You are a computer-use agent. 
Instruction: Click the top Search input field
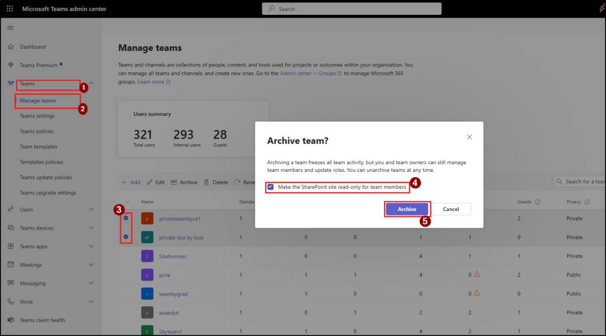tap(352, 9)
